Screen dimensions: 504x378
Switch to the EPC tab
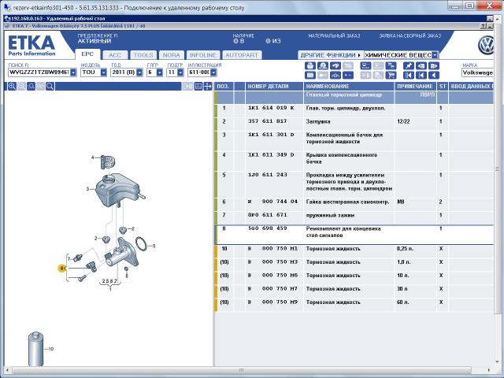pos(87,54)
